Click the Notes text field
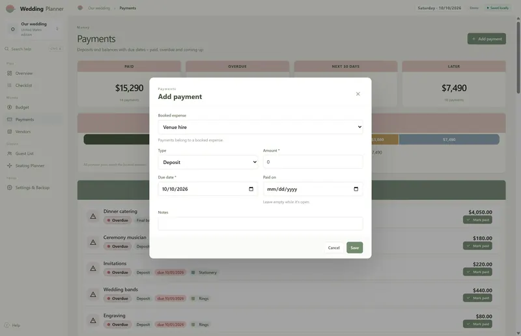This screenshot has height=336, width=521. coord(260,223)
